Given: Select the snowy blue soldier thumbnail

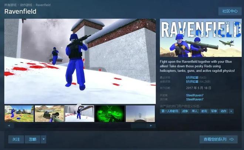Looking at the screenshot, I should click(79, 114).
